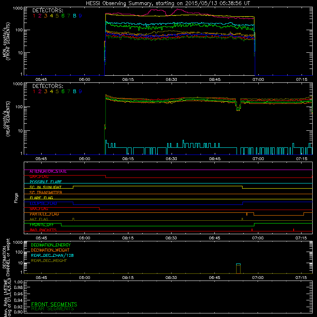Click detector 8 in rear segments legend

pyautogui.click(x=74, y=92)
